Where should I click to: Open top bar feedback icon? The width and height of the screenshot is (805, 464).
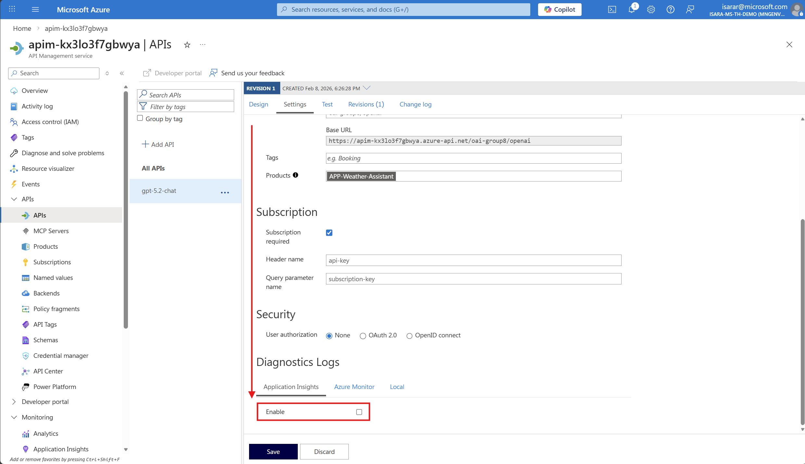(x=690, y=9)
